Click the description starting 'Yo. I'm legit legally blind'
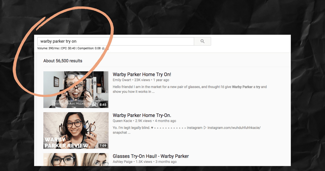 (187, 130)
